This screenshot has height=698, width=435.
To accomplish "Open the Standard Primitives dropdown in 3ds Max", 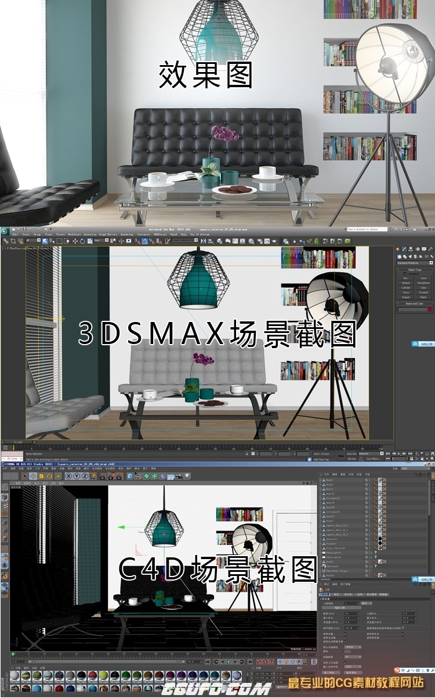I will pyautogui.click(x=414, y=263).
